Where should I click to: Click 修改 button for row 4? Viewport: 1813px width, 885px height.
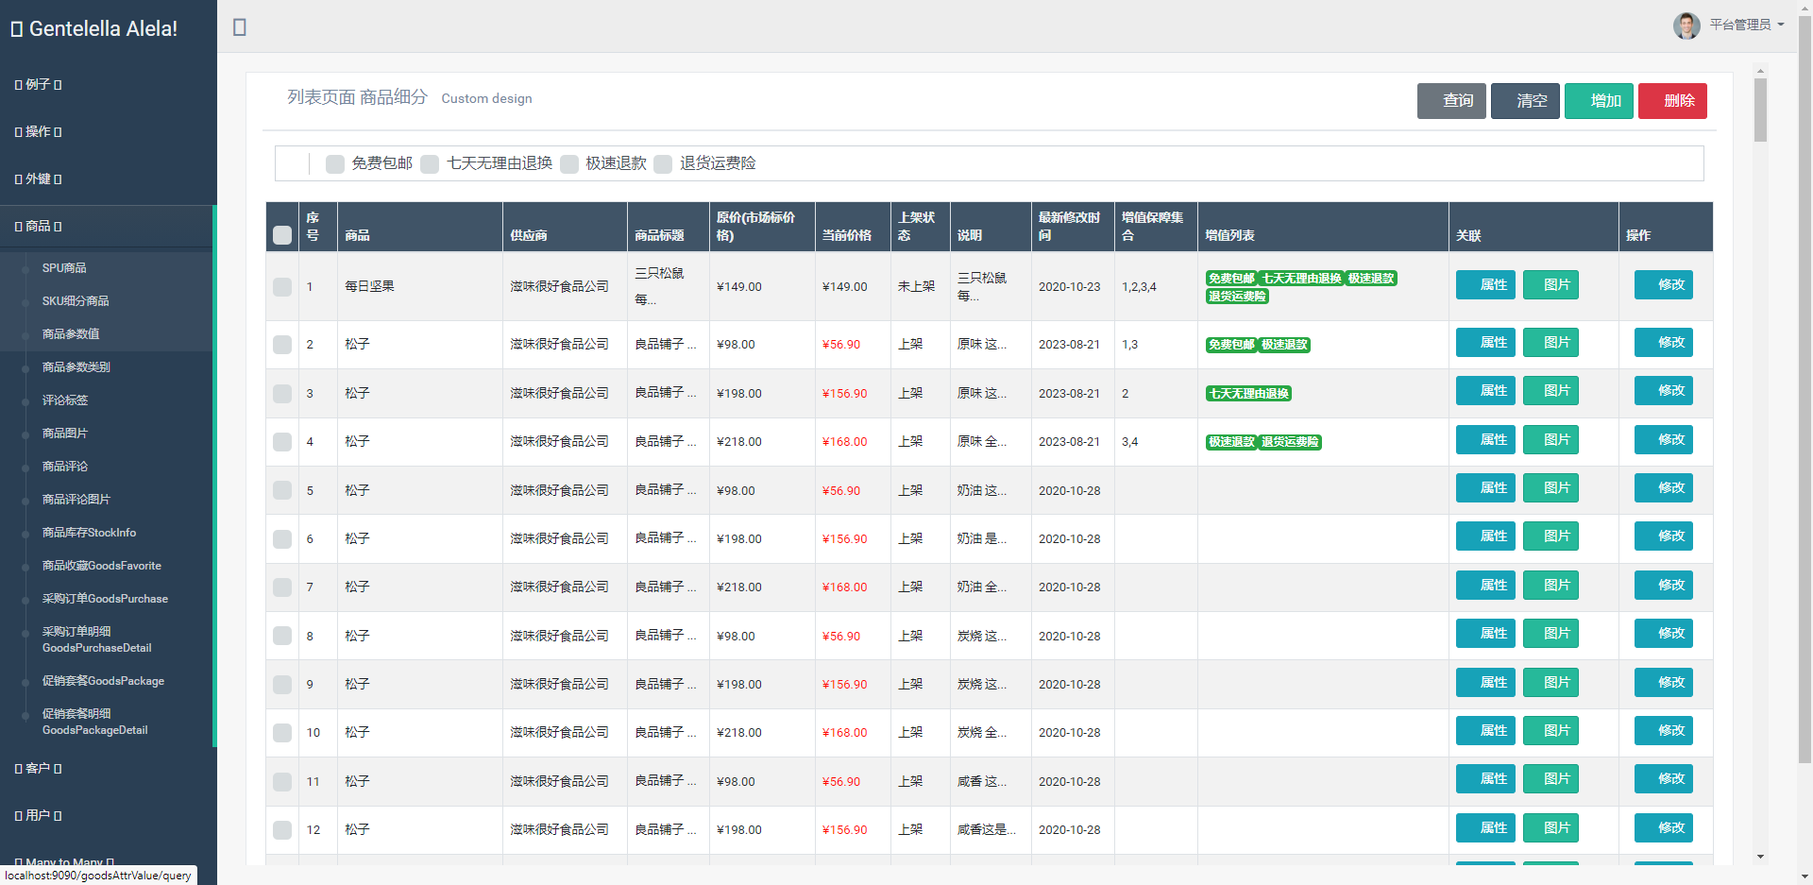[1664, 440]
